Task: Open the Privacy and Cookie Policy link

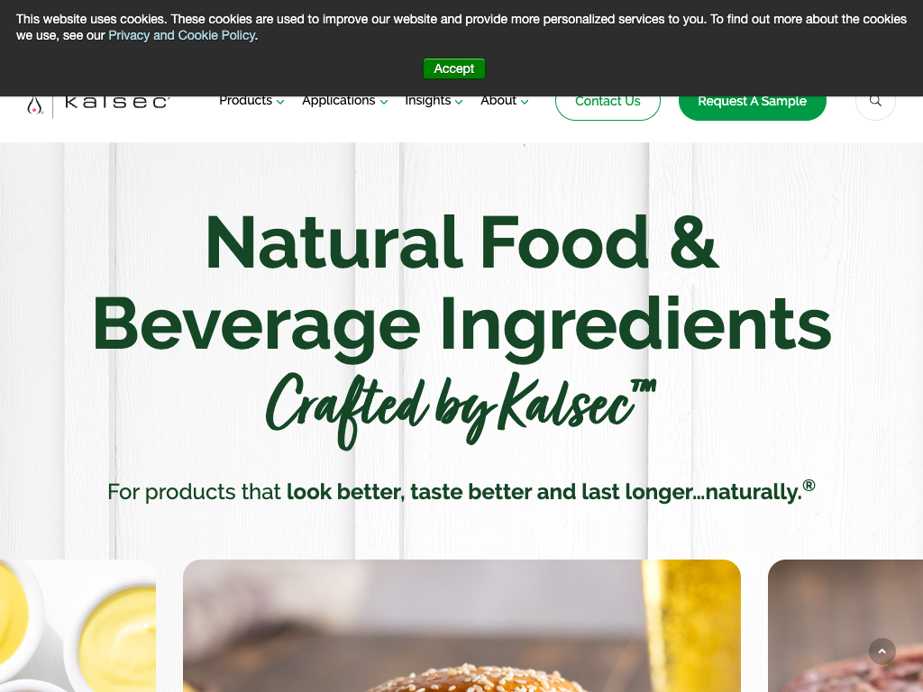Action: (x=181, y=35)
